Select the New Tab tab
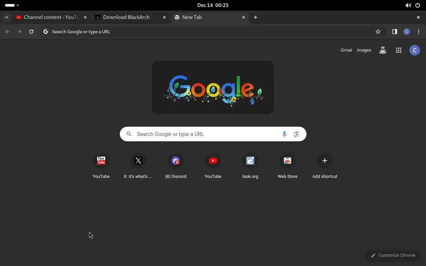 pyautogui.click(x=210, y=17)
